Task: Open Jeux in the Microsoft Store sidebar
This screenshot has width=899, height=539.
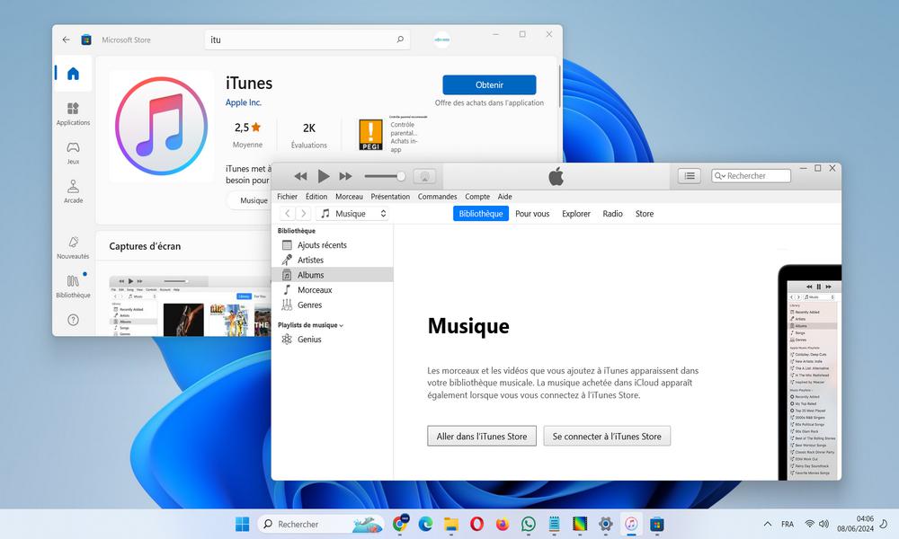Action: click(x=72, y=155)
